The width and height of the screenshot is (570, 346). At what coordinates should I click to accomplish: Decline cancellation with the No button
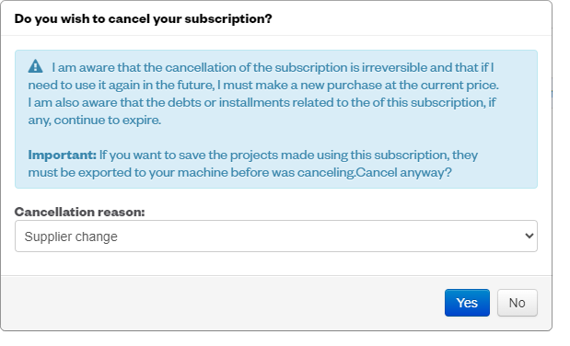pos(517,303)
